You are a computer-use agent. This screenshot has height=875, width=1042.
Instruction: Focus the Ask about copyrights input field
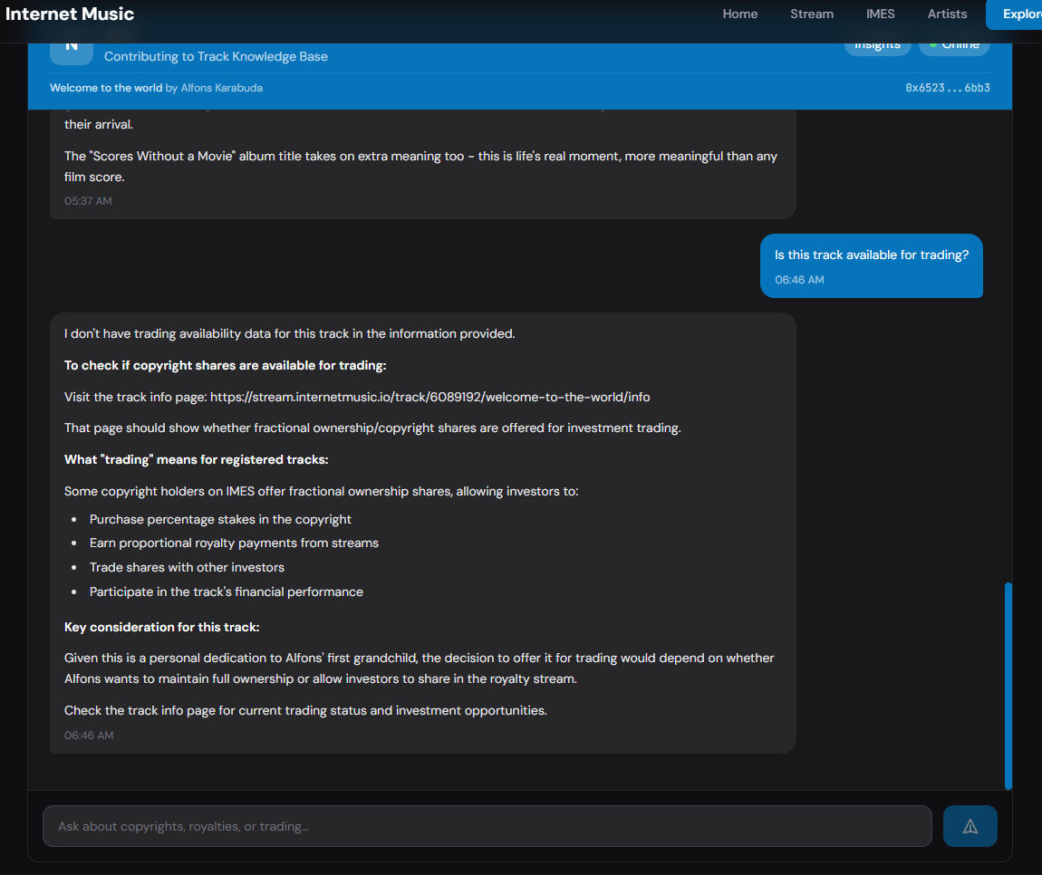(x=487, y=826)
